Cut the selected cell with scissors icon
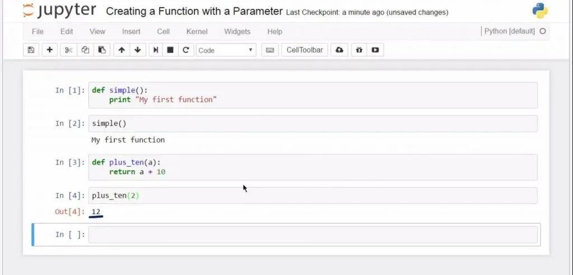This screenshot has width=573, height=275. click(x=69, y=50)
